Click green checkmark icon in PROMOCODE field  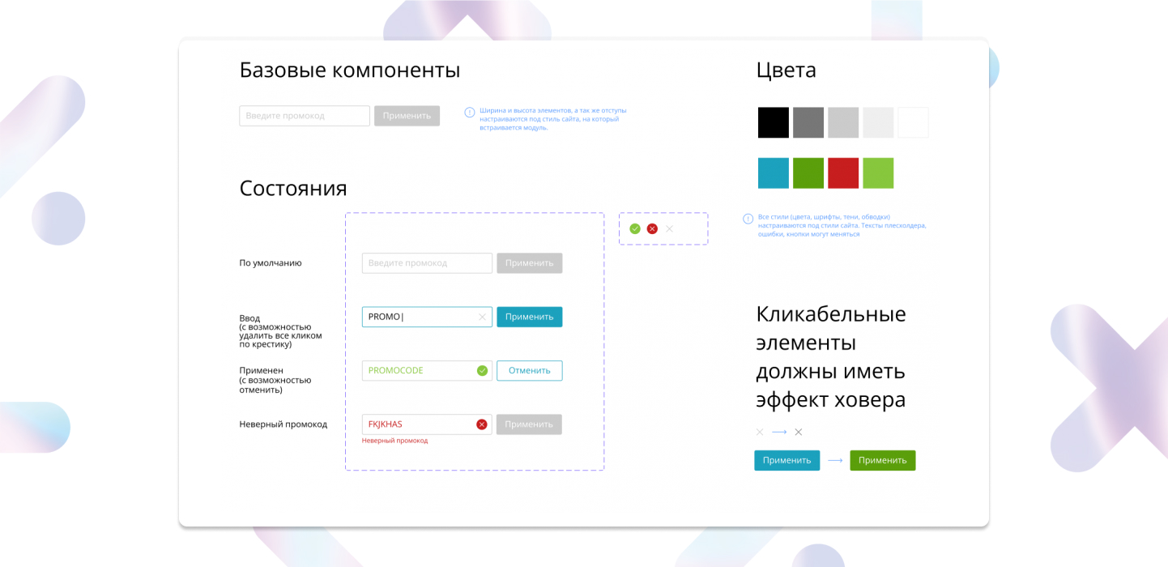pos(482,370)
